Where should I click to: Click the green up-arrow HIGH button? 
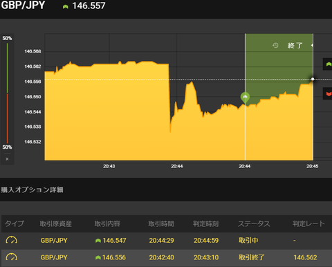328,64
